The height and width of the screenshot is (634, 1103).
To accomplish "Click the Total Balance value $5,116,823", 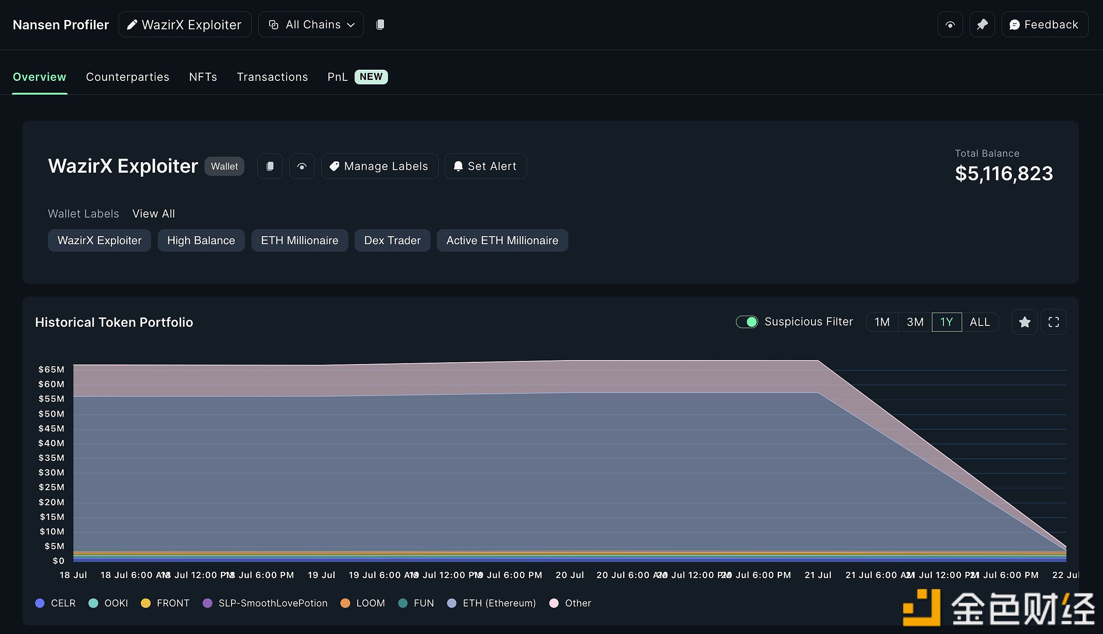I will click(x=1004, y=173).
